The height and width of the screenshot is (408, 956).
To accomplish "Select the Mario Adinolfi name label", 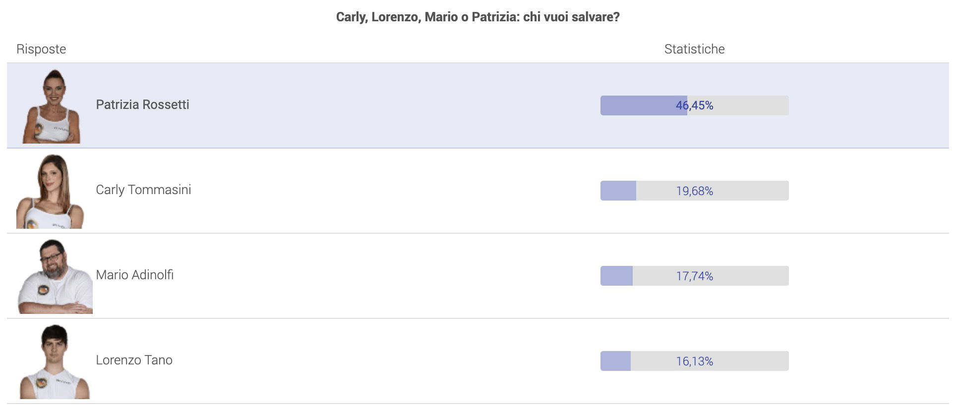I will click(134, 275).
